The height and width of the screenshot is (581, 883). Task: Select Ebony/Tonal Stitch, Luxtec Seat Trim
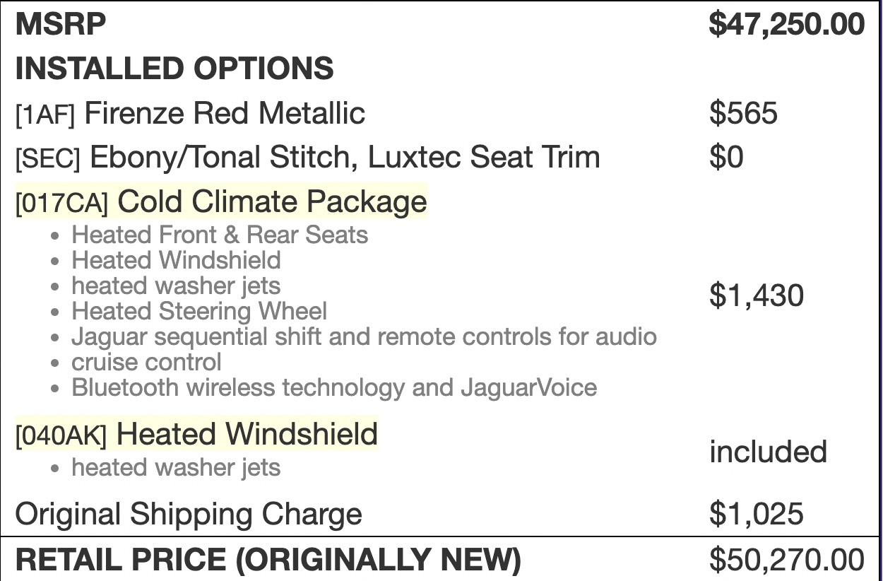point(345,157)
